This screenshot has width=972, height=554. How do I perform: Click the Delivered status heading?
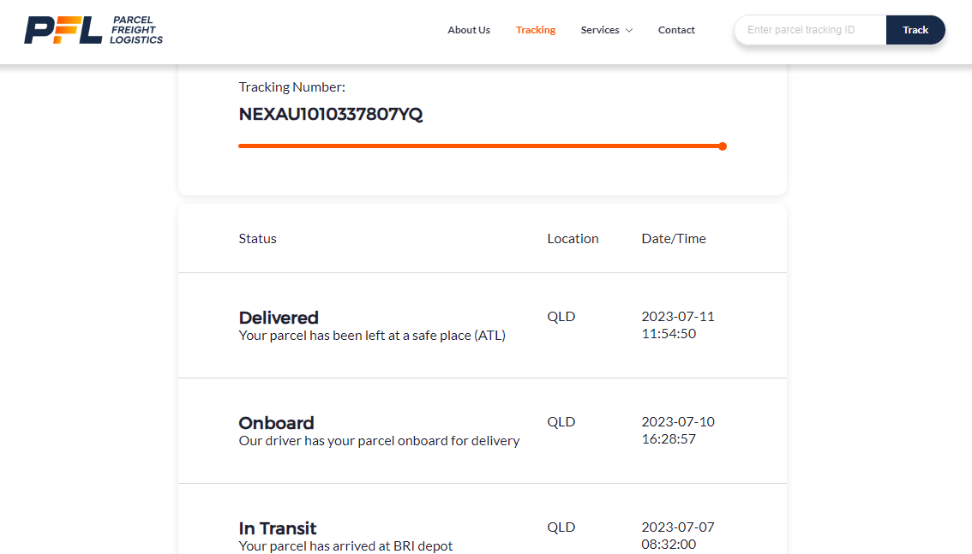tap(279, 318)
